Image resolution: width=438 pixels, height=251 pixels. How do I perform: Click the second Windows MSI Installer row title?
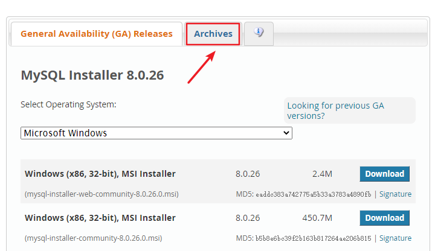pyautogui.click(x=100, y=218)
